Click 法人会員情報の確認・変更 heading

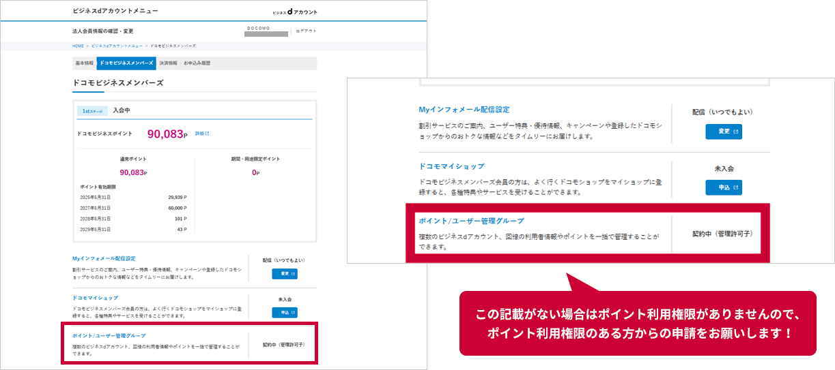tap(103, 31)
